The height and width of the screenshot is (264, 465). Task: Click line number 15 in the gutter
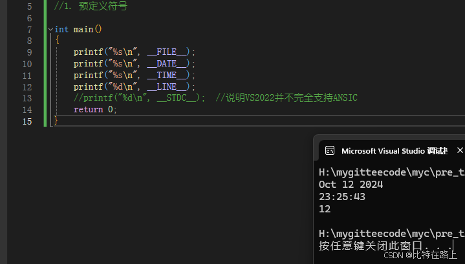pyautogui.click(x=27, y=121)
